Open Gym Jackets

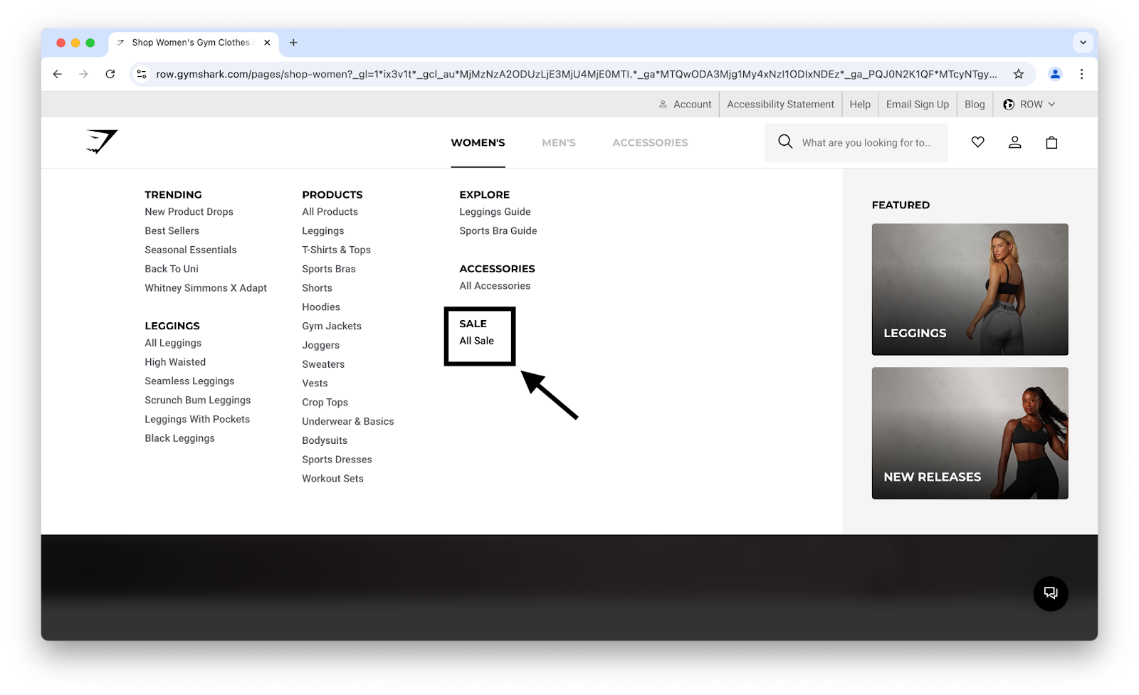click(332, 327)
